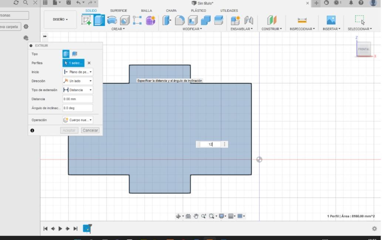Open the Operación dropdown
The height and width of the screenshot is (240, 382).
click(78, 120)
